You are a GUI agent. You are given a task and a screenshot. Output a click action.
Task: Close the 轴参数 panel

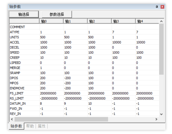tap(162, 7)
